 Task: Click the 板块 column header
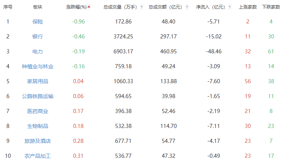[x=37, y=7]
